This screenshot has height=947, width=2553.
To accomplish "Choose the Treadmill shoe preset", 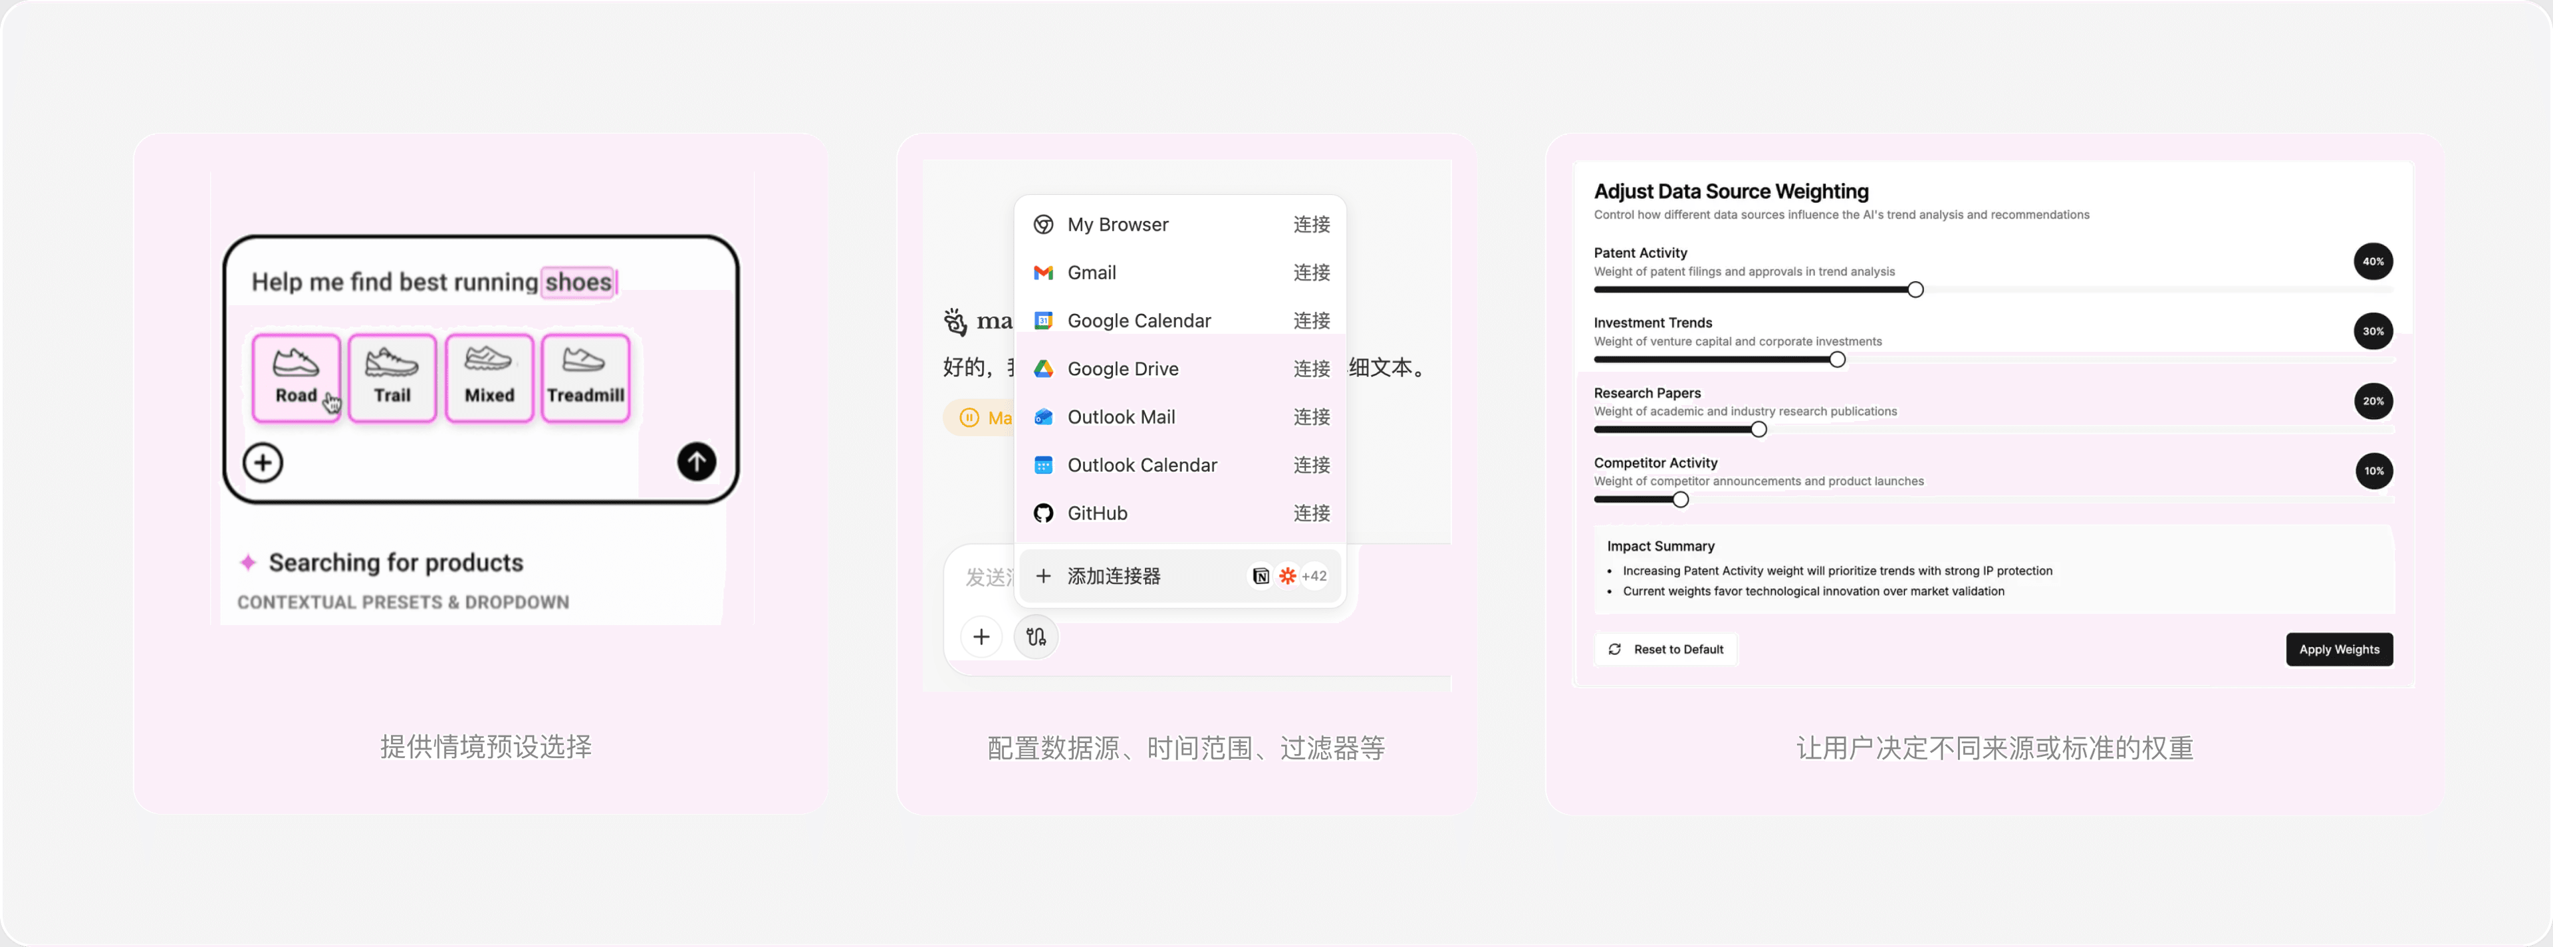I will [585, 378].
